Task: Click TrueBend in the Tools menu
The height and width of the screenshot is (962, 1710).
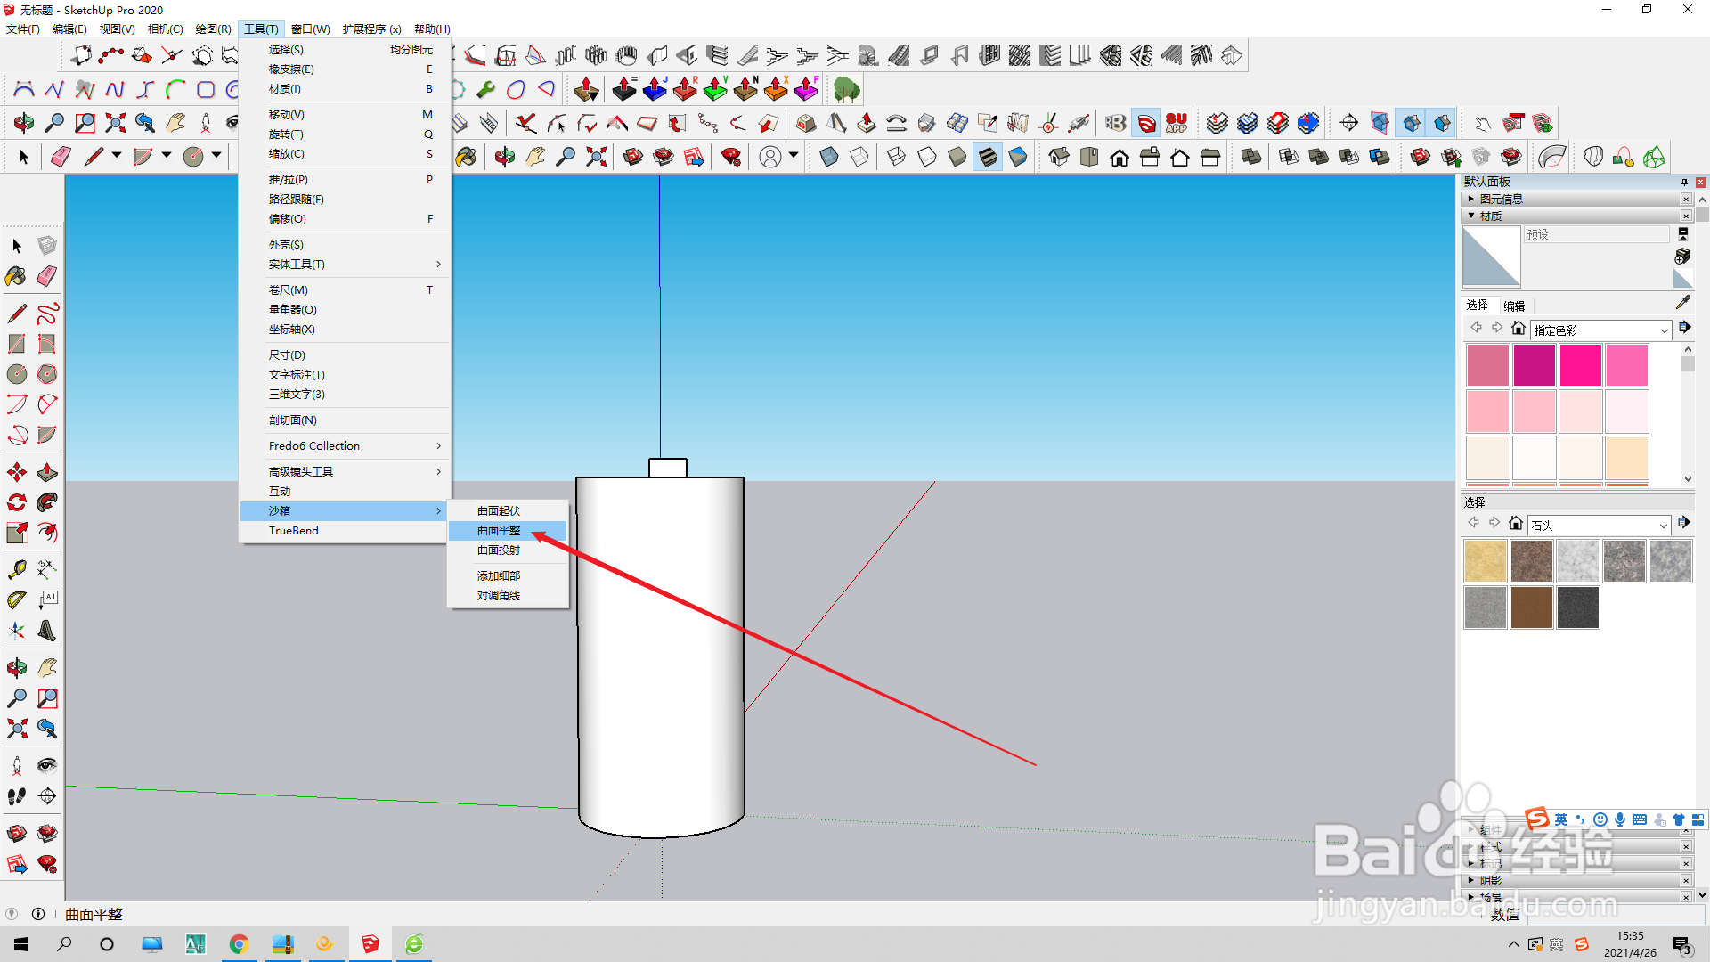Action: (x=345, y=531)
